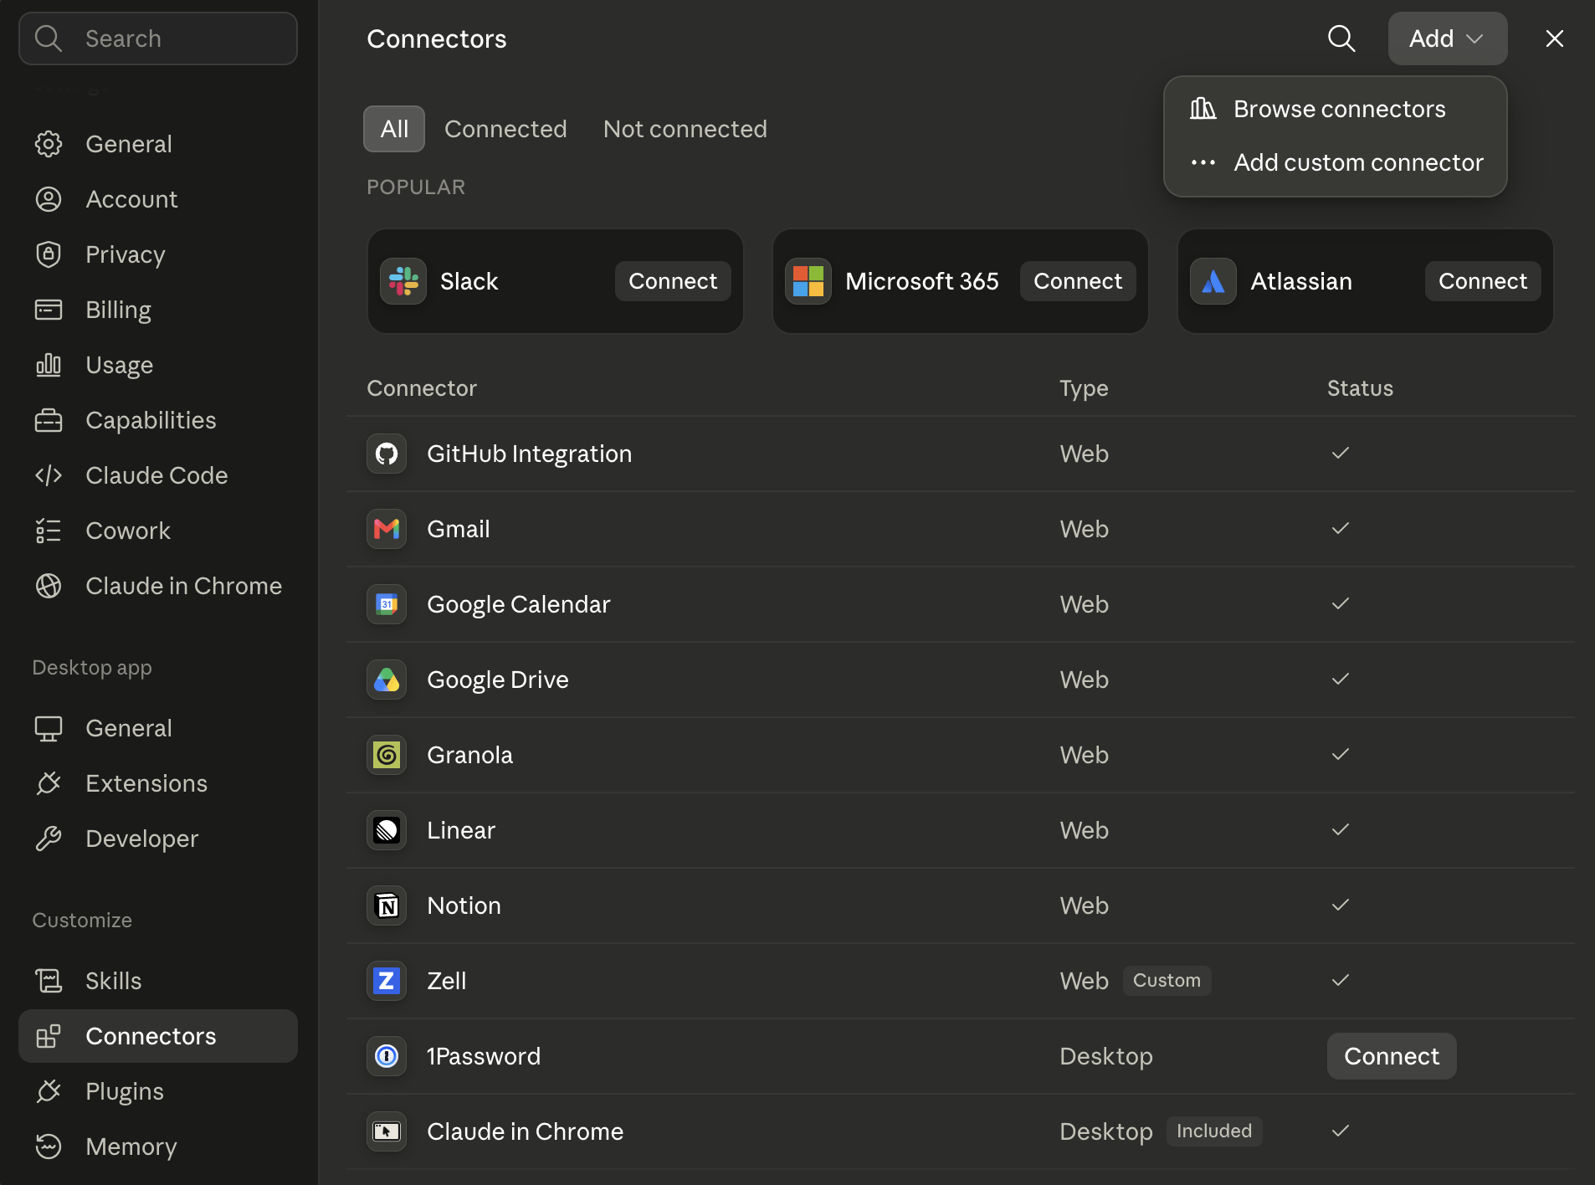1595x1185 pixels.
Task: Connect the Microsoft 365 connector
Action: 1078,281
